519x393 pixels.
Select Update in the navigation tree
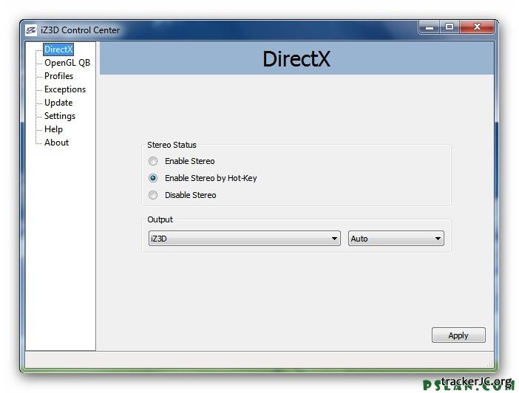pyautogui.click(x=58, y=103)
